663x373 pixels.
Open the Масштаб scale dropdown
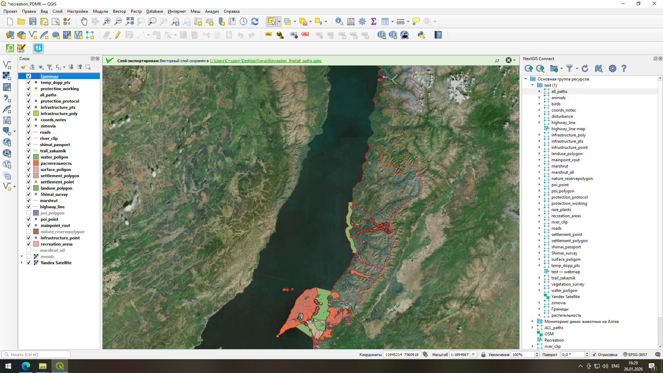click(473, 355)
